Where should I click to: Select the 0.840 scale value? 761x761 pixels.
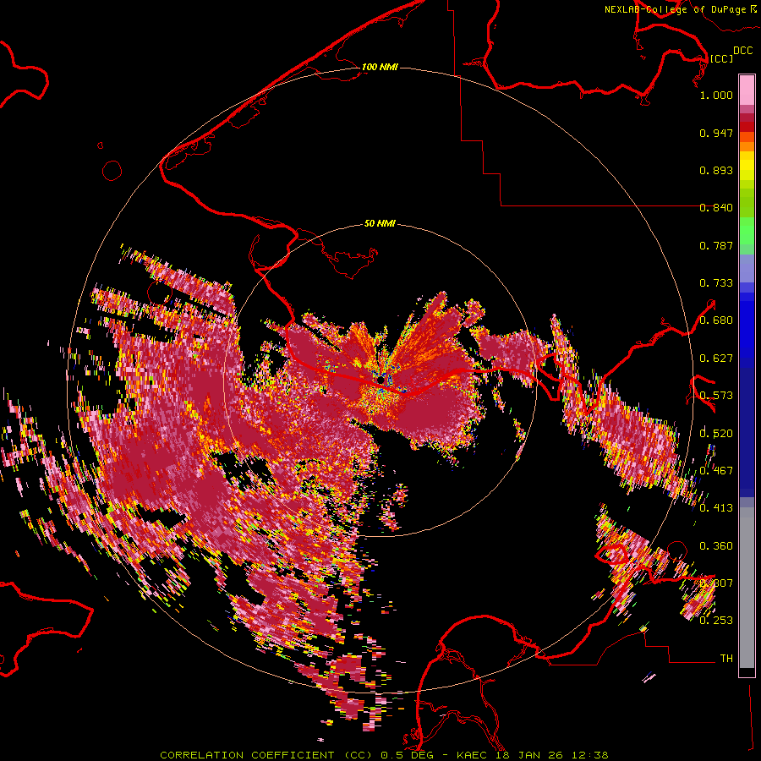click(716, 208)
